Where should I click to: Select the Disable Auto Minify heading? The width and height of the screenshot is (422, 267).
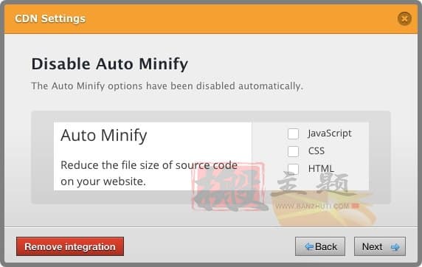pos(109,65)
